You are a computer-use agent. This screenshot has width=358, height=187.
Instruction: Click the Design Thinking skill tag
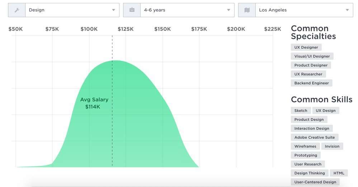(x=310, y=173)
